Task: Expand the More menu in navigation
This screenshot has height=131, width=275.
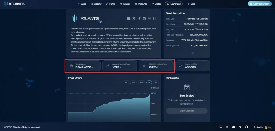Action: click(x=191, y=4)
